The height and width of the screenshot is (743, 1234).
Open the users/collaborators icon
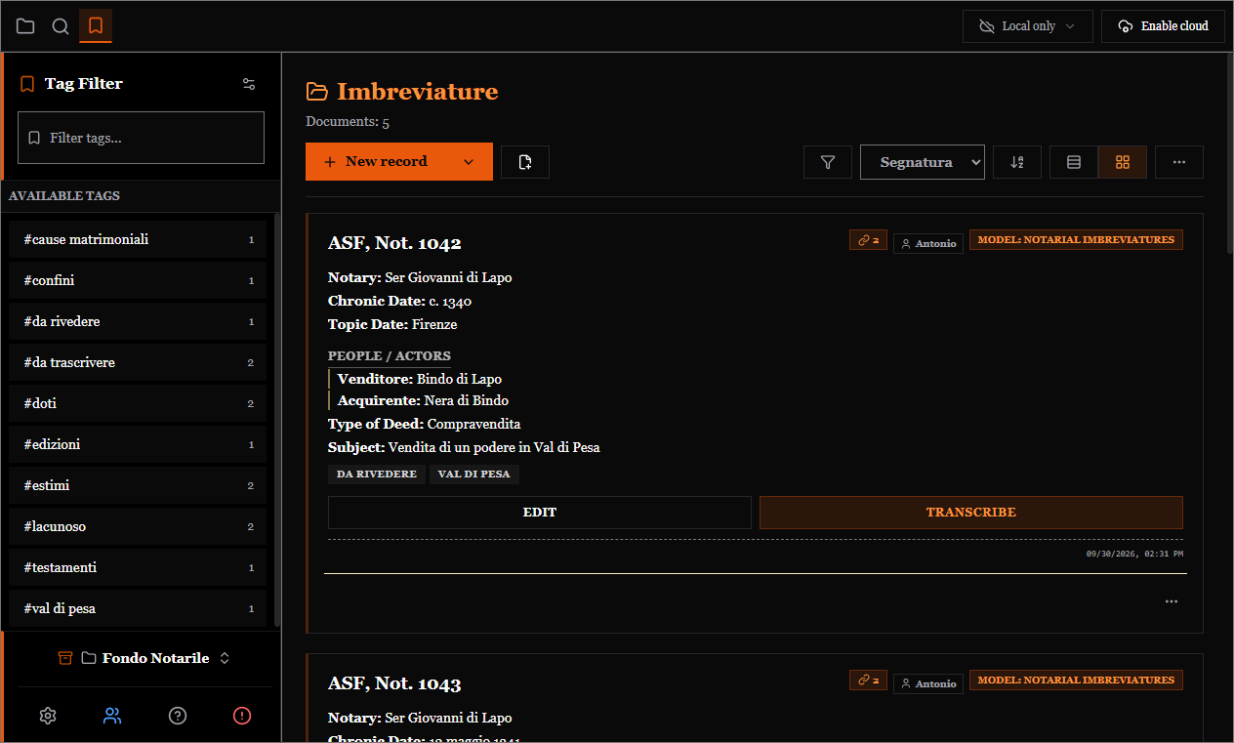[x=112, y=716]
